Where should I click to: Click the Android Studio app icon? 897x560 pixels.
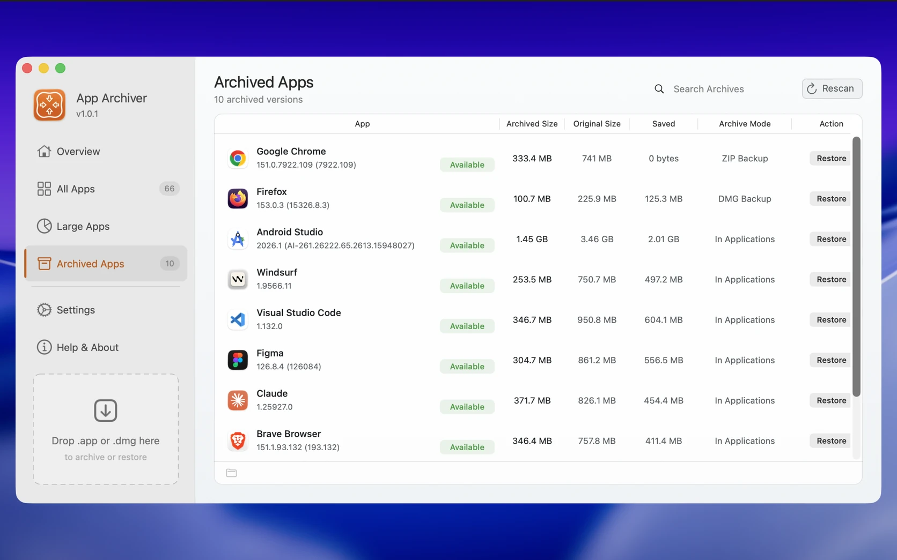pyautogui.click(x=238, y=239)
